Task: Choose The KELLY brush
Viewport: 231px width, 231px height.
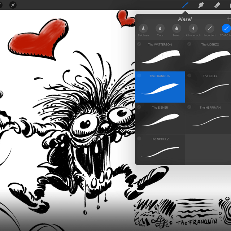Action: click(x=208, y=87)
